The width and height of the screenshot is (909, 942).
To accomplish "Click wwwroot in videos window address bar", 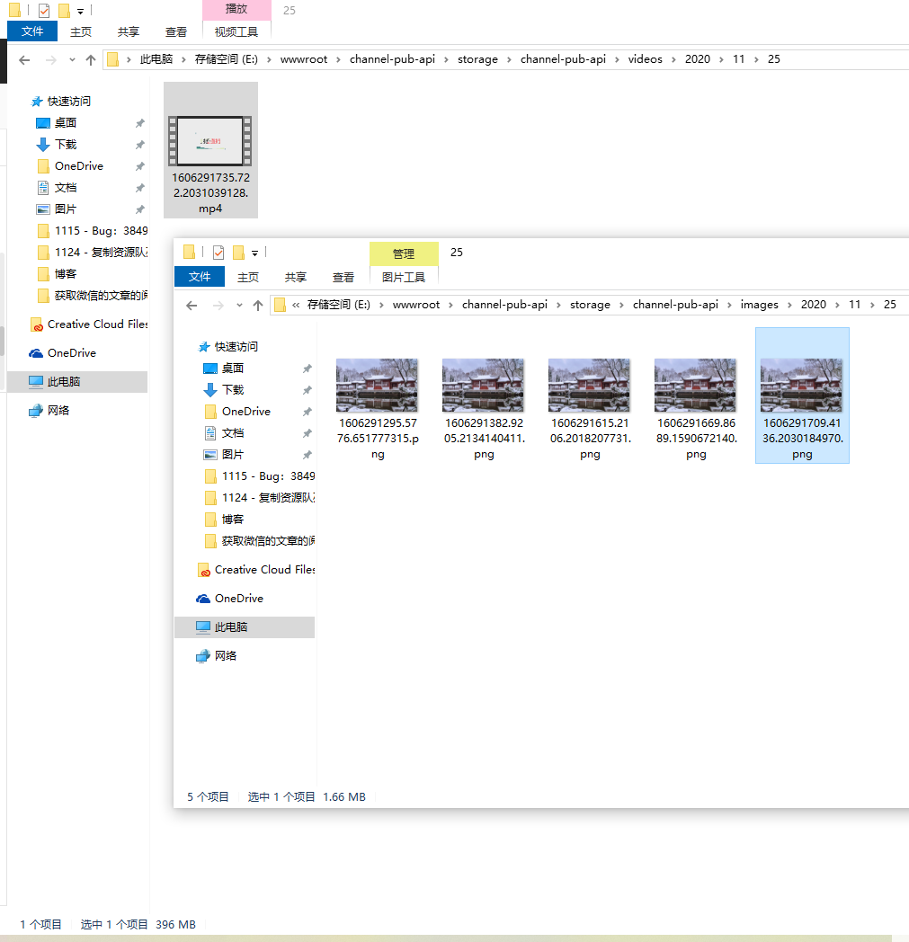I will click(304, 59).
